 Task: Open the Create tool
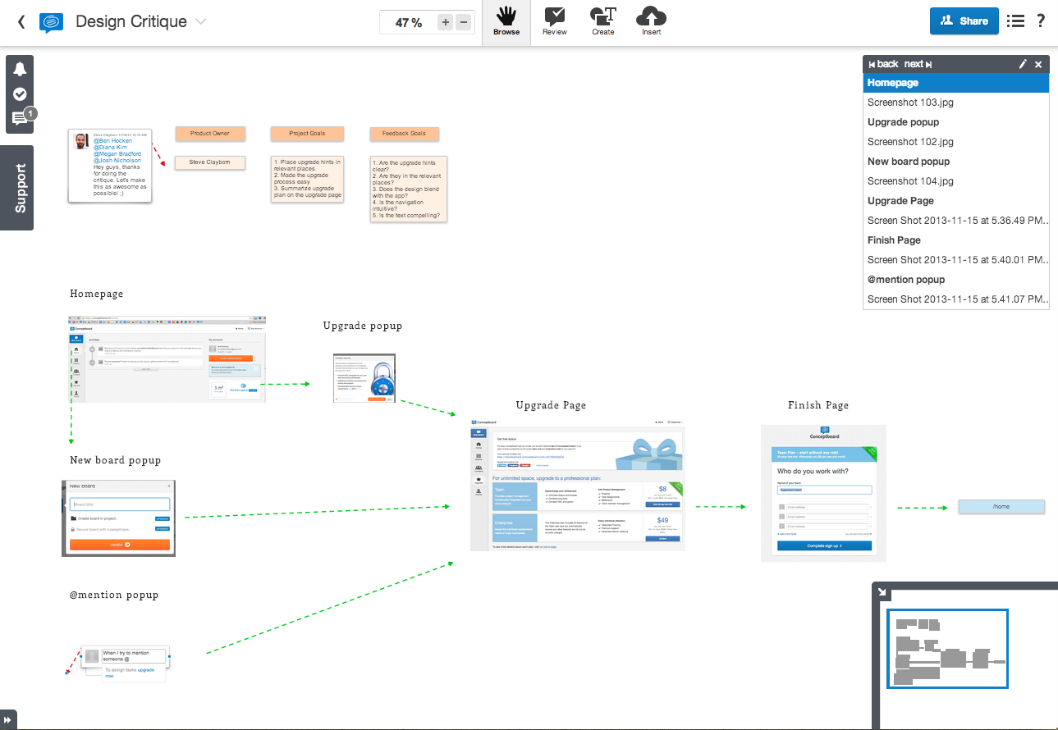pyautogui.click(x=603, y=22)
